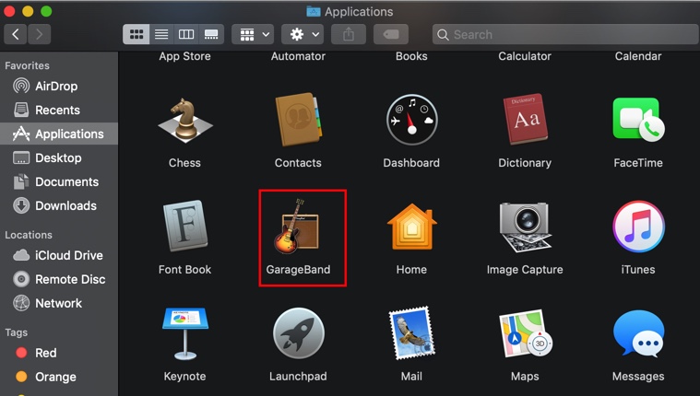Screen dimensions: 700x396
Task: Select the Red tag
Action: click(46, 353)
